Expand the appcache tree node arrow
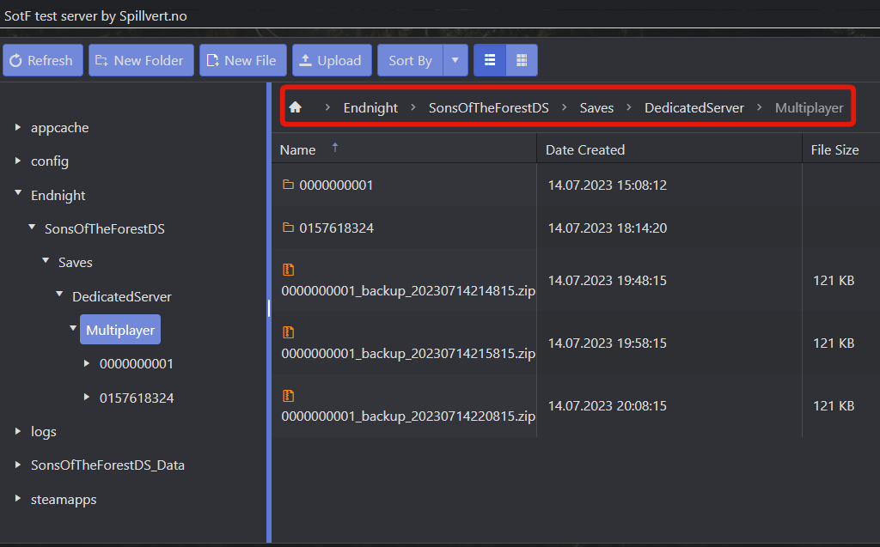This screenshot has height=547, width=880. coord(18,127)
